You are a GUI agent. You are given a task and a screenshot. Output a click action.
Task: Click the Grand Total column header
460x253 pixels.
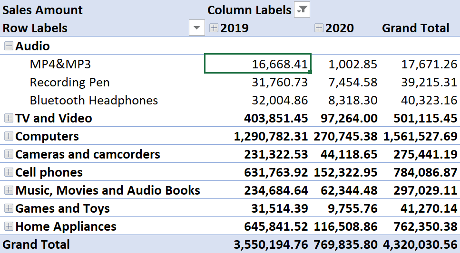pyautogui.click(x=415, y=28)
